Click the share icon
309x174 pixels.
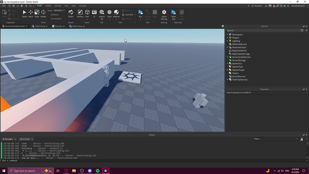pyautogui.click(x=288, y=6)
